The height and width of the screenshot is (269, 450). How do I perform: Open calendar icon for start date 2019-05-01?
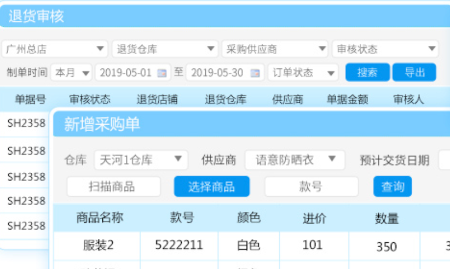[x=162, y=73]
